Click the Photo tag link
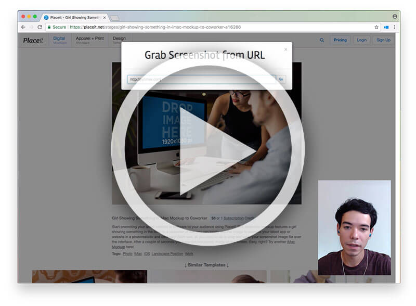The height and width of the screenshot is (306, 416). coord(127,253)
